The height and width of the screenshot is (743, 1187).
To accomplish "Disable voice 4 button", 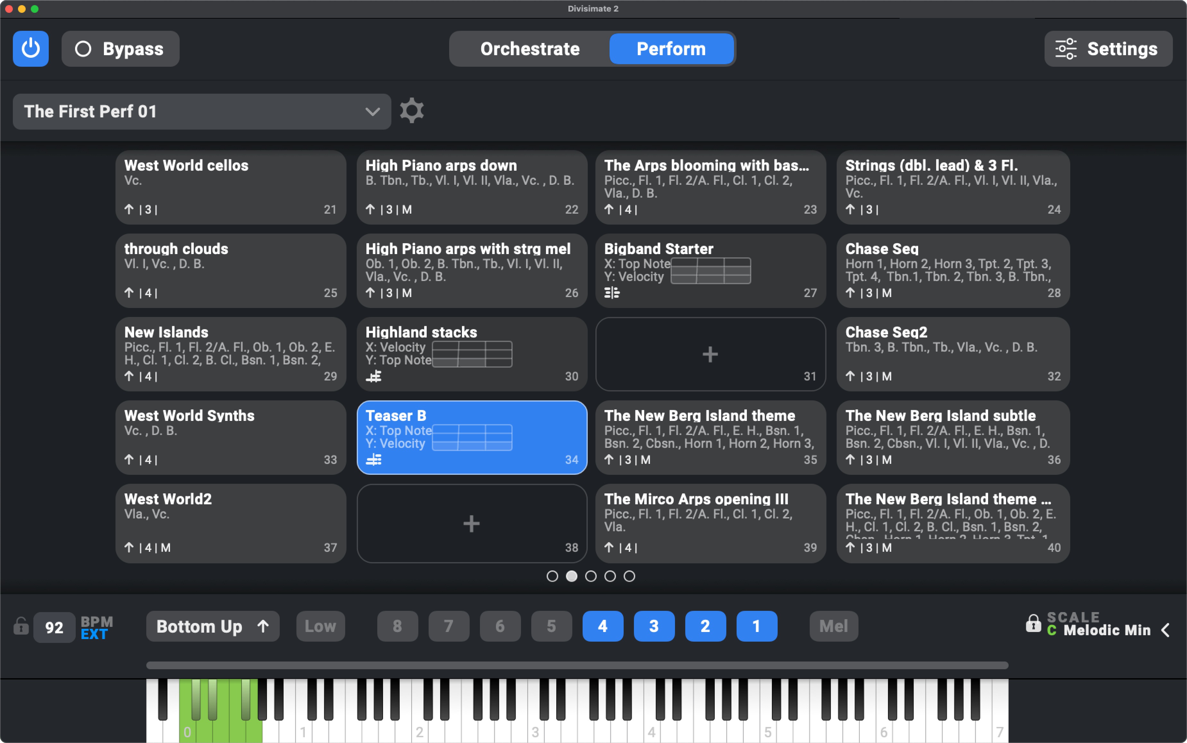I will coord(603,626).
